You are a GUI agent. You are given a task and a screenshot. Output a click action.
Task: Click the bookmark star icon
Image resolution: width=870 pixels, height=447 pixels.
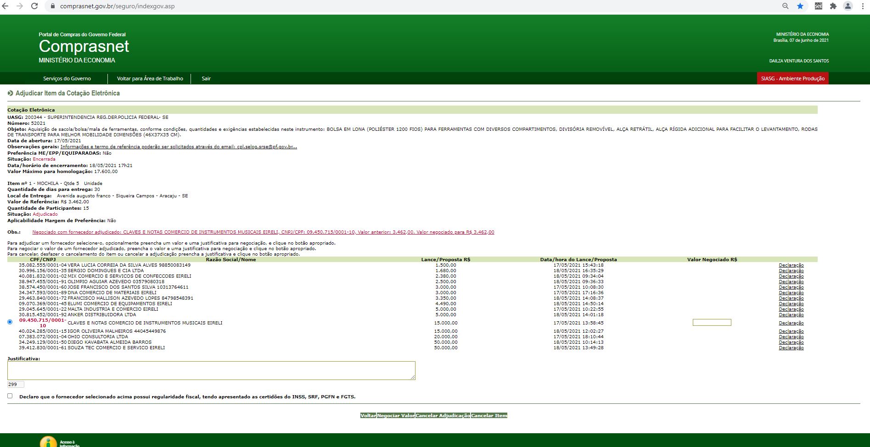click(800, 6)
